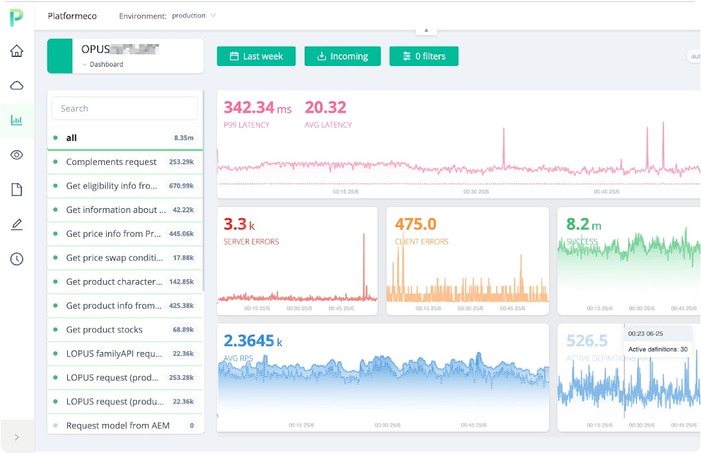Open the bar chart analytics icon
Image resolution: width=701 pixels, height=453 pixels.
(16, 120)
